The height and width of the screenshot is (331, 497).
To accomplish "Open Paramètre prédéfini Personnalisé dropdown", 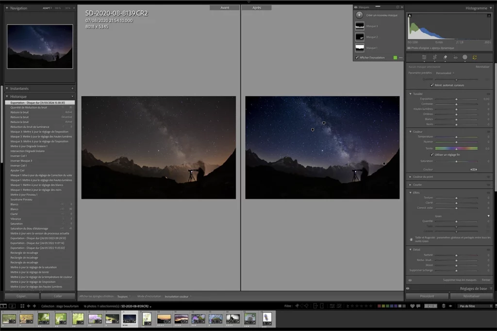I will (x=445, y=73).
